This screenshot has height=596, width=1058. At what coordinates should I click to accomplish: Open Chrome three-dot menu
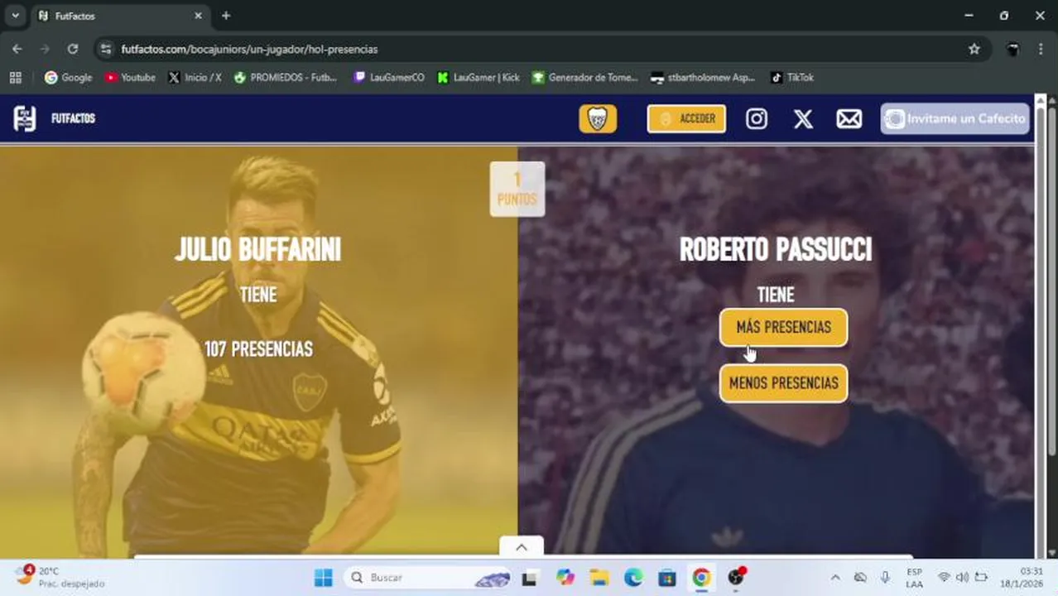pyautogui.click(x=1041, y=49)
